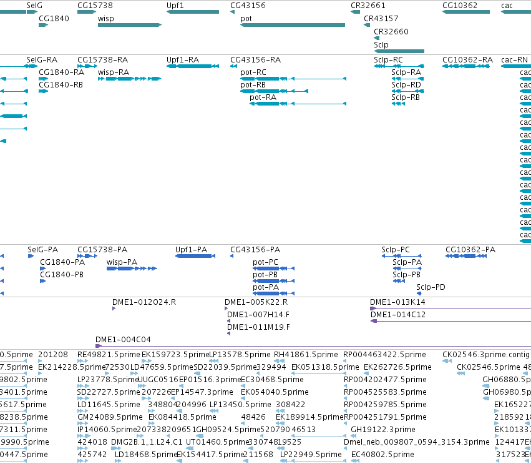Select the Sclp-PC protein glyph
531x464 pixels.
tap(402, 256)
